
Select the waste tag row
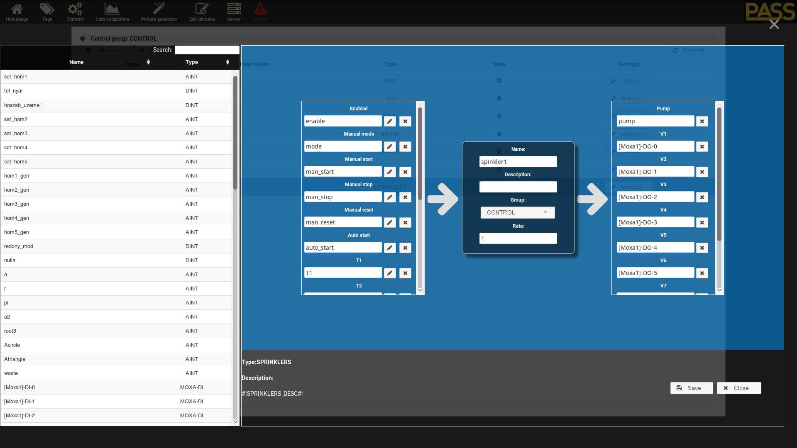click(116, 373)
